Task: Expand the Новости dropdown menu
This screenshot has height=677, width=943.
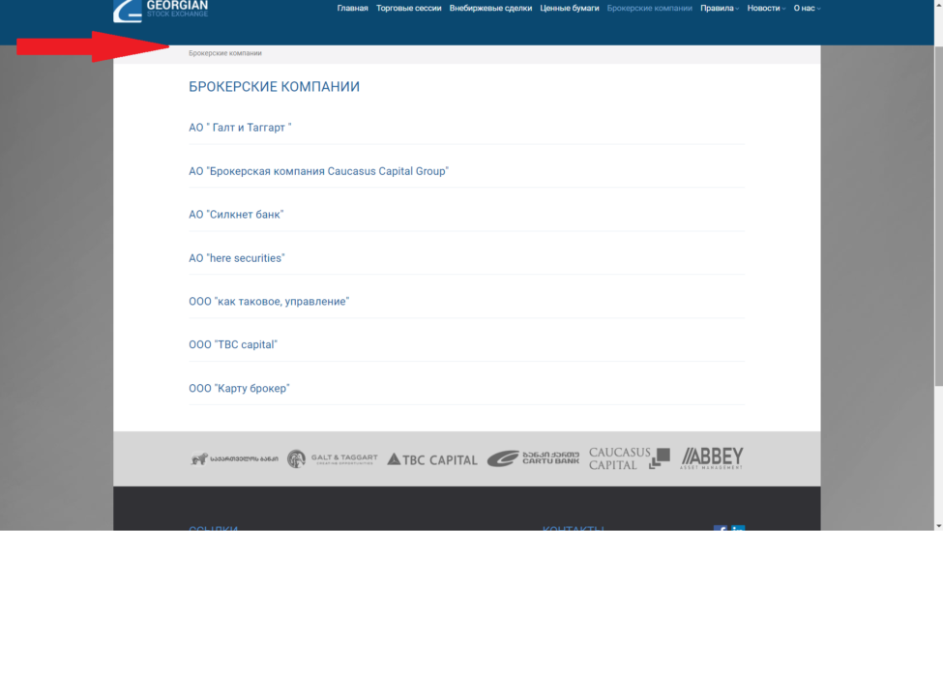Action: coord(766,8)
